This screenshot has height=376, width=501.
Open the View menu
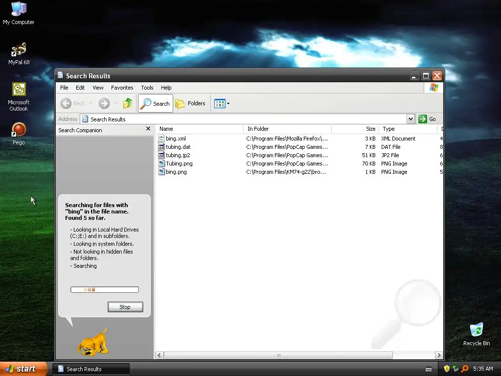pyautogui.click(x=98, y=88)
